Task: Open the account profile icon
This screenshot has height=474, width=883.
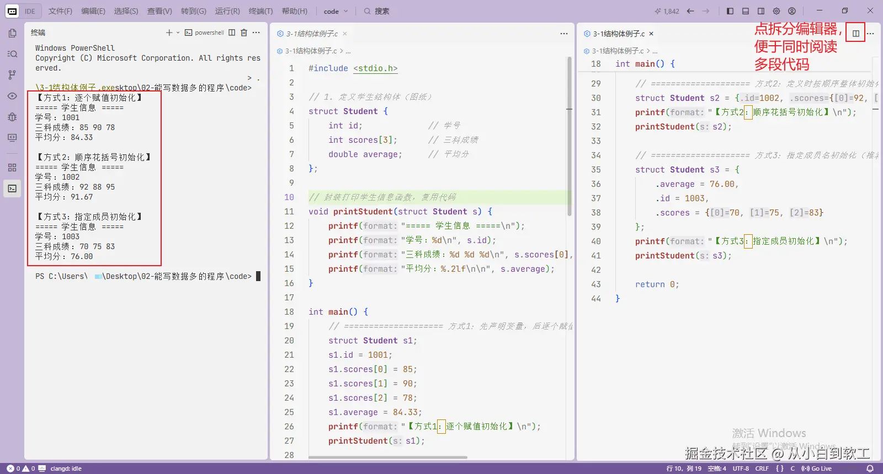Action: pyautogui.click(x=792, y=11)
